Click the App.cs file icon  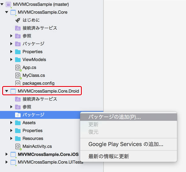(18, 68)
